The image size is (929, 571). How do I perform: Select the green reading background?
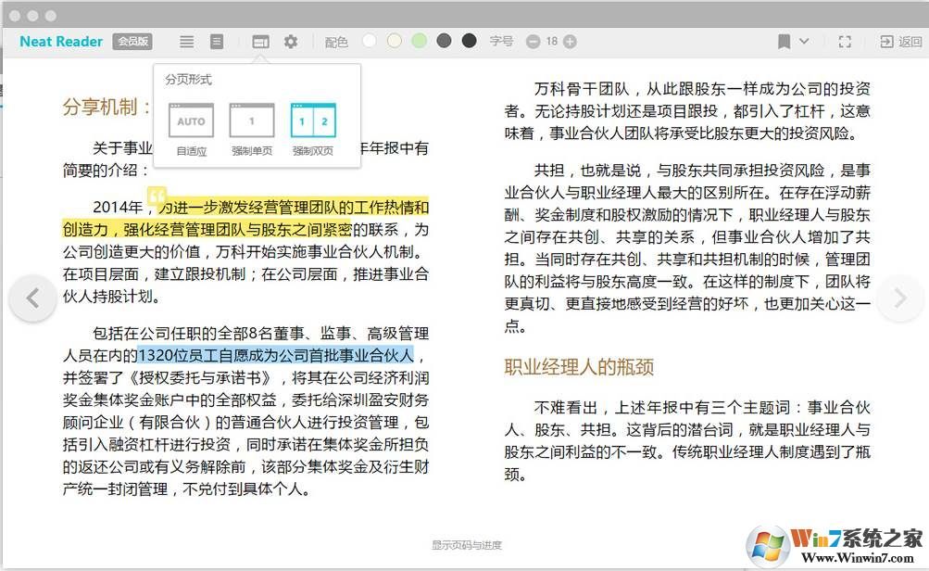420,41
